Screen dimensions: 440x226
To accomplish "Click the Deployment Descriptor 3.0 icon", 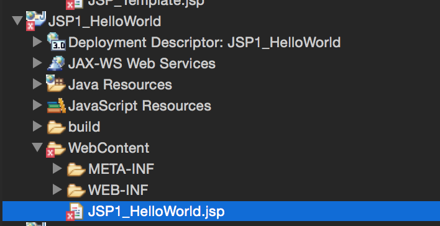I will point(56,42).
